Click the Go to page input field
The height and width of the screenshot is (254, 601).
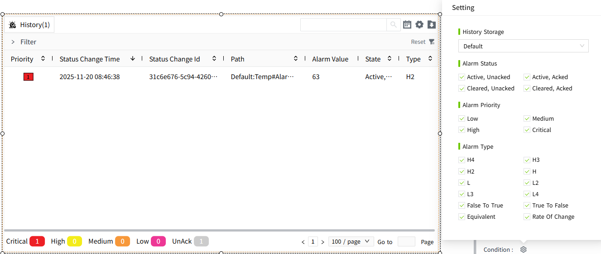(406, 242)
